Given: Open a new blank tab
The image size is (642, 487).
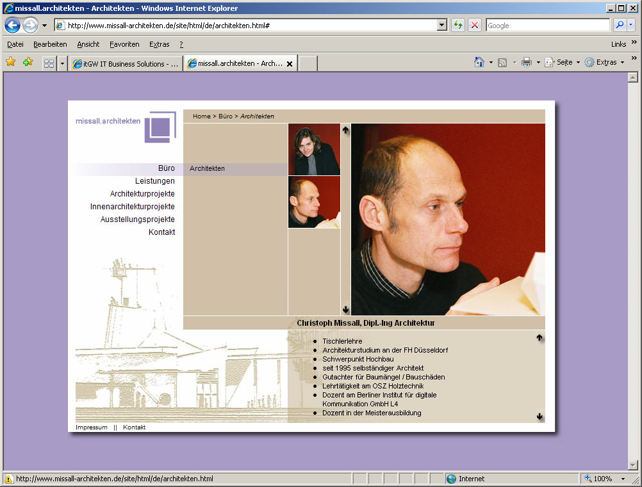Looking at the screenshot, I should [308, 63].
